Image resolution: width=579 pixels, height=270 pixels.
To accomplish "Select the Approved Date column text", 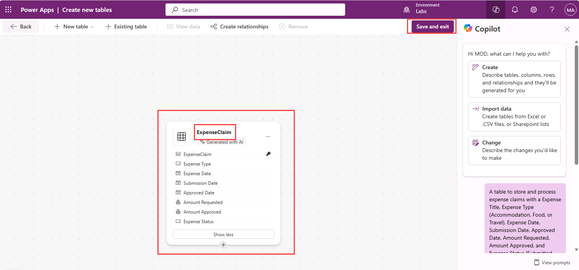I will [x=199, y=192].
